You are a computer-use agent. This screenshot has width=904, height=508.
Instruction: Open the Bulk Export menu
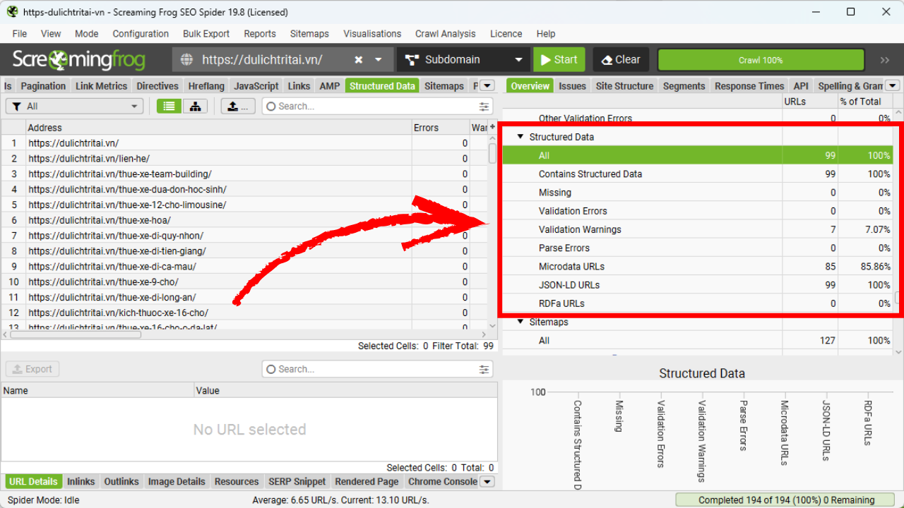tap(206, 33)
